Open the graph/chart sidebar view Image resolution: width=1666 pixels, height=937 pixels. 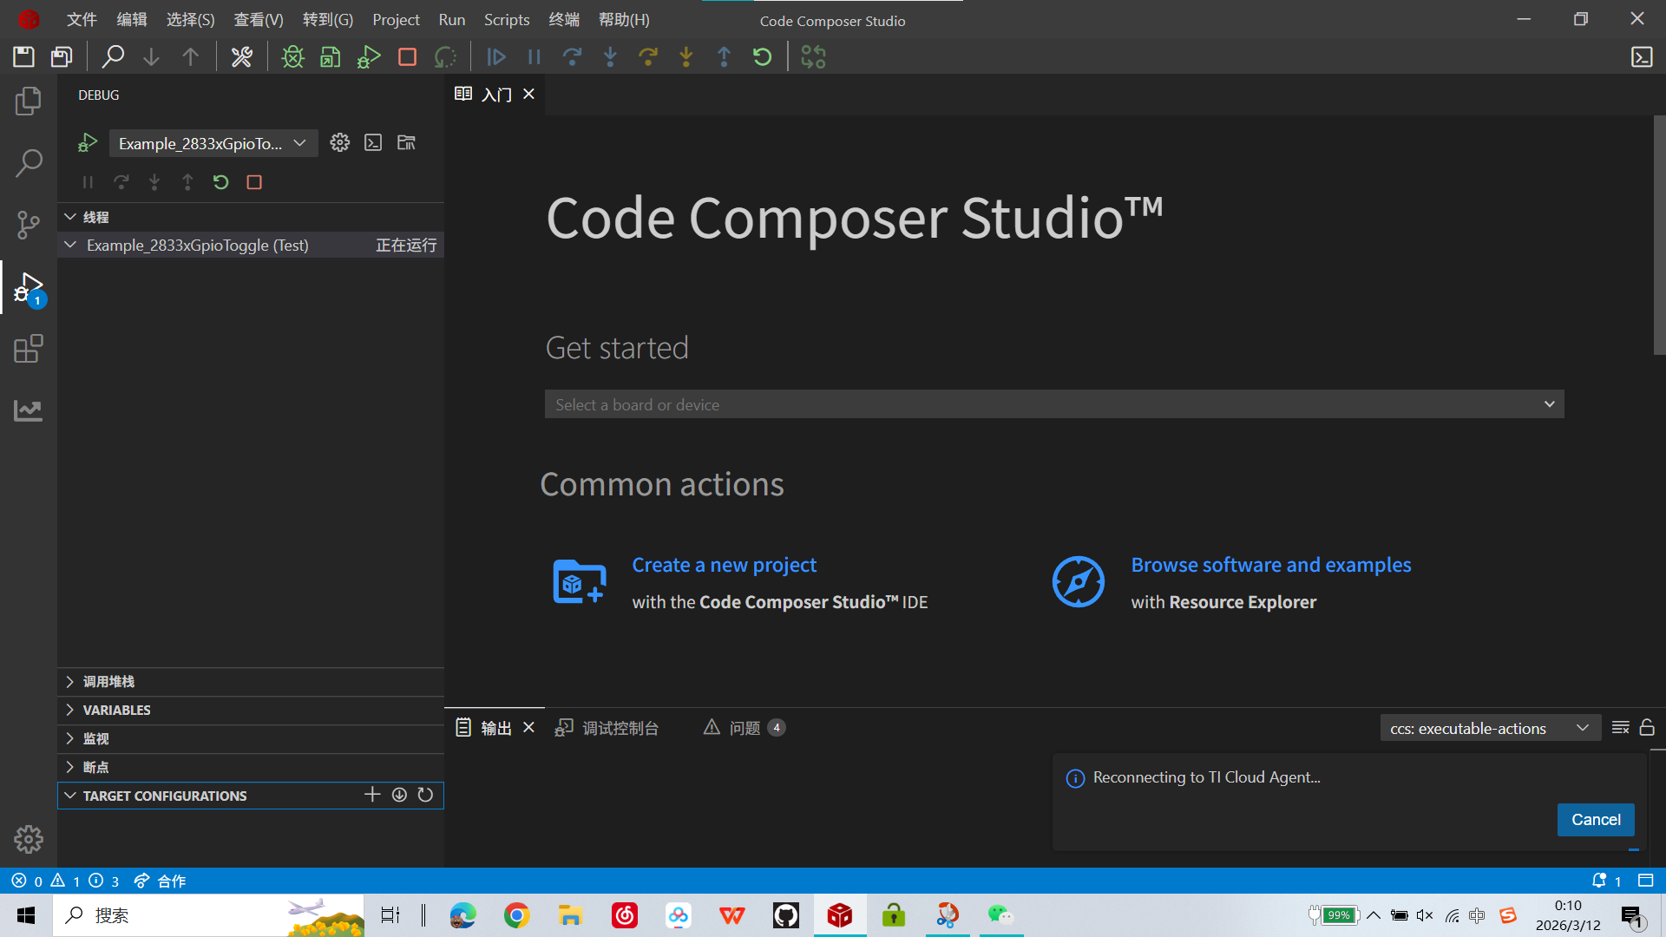[28, 410]
